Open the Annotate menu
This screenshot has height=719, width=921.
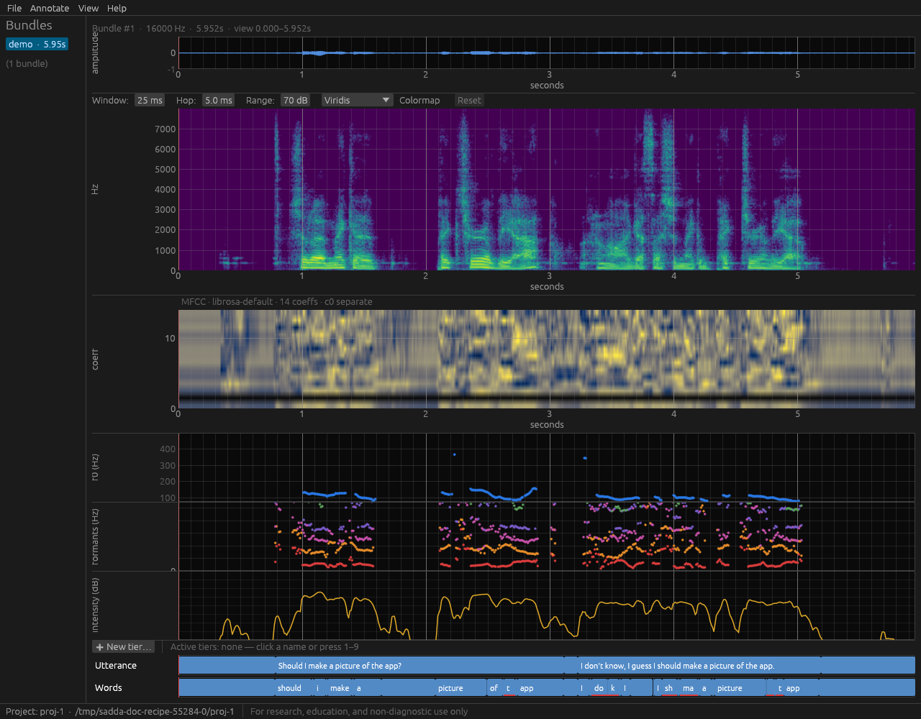pos(50,8)
